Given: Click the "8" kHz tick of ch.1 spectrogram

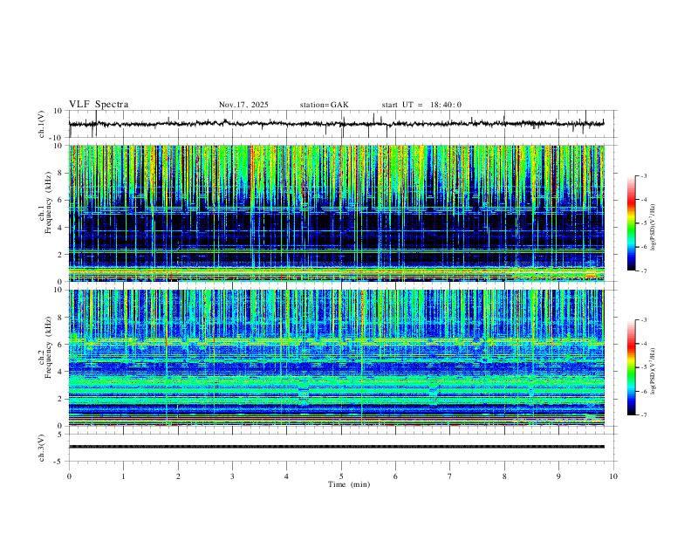Looking at the screenshot, I should [61, 173].
